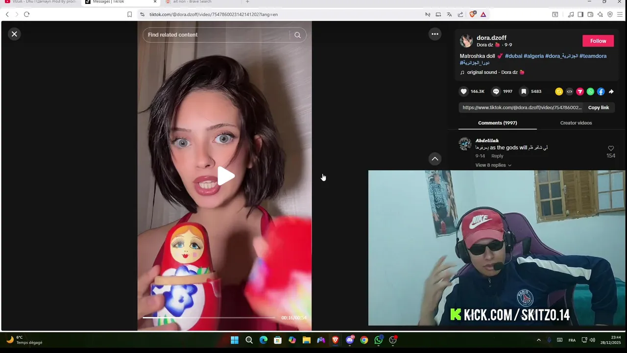Open File Explorer from the taskbar
The image size is (627, 353).
point(307,340)
